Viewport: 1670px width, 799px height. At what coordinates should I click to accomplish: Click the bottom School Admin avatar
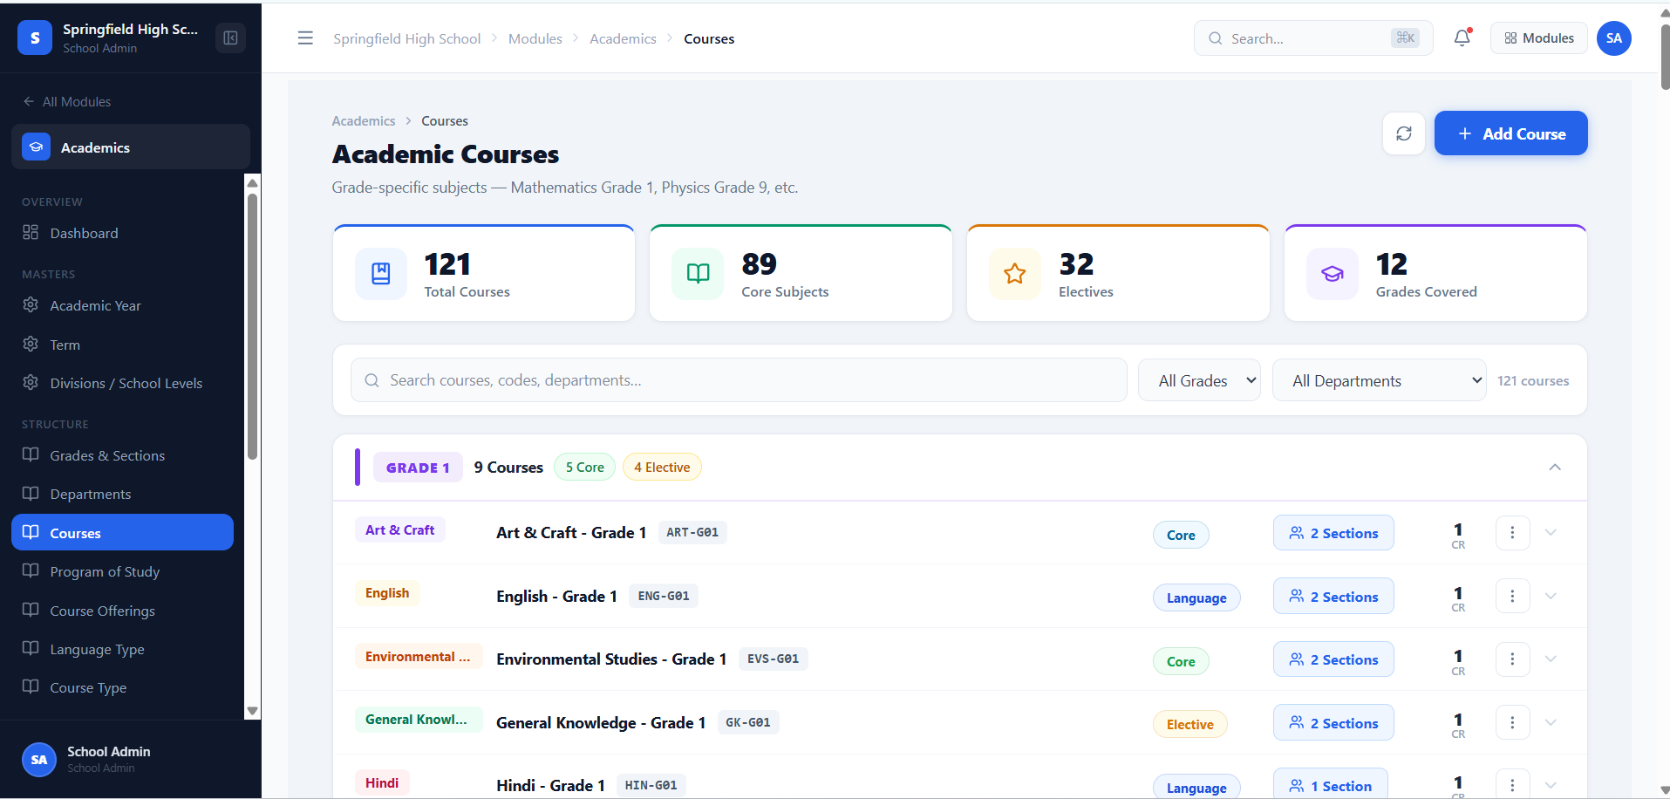coord(39,760)
